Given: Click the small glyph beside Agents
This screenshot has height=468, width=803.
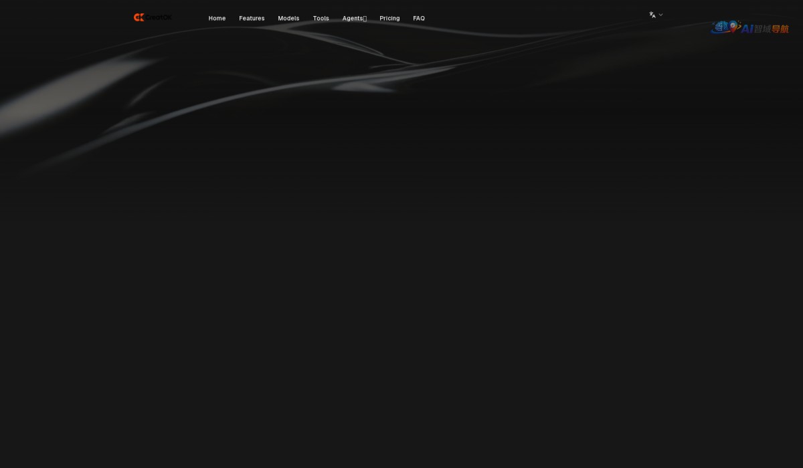Looking at the screenshot, I should 365,19.
